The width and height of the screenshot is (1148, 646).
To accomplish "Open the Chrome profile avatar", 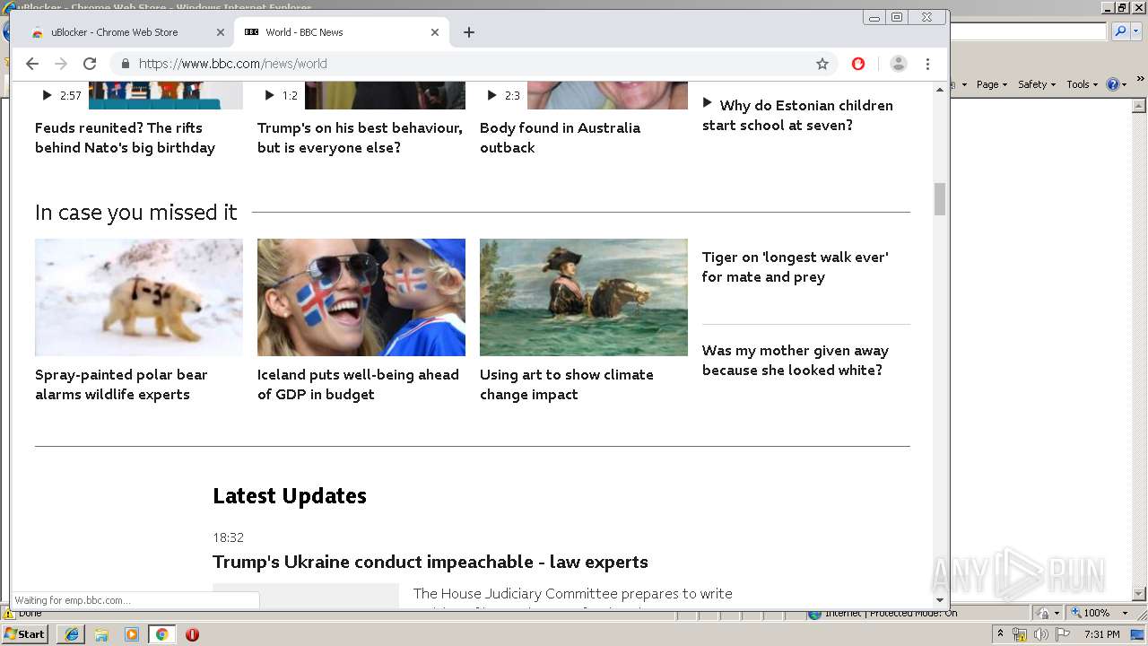I will coord(899,64).
